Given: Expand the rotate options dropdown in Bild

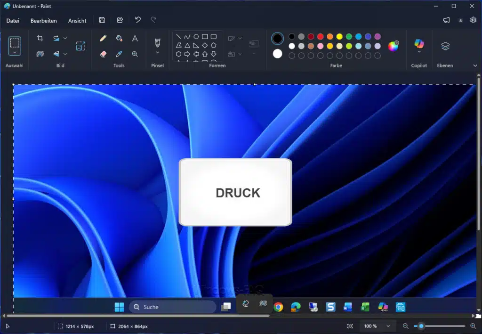Looking at the screenshot, I should tap(65, 38).
